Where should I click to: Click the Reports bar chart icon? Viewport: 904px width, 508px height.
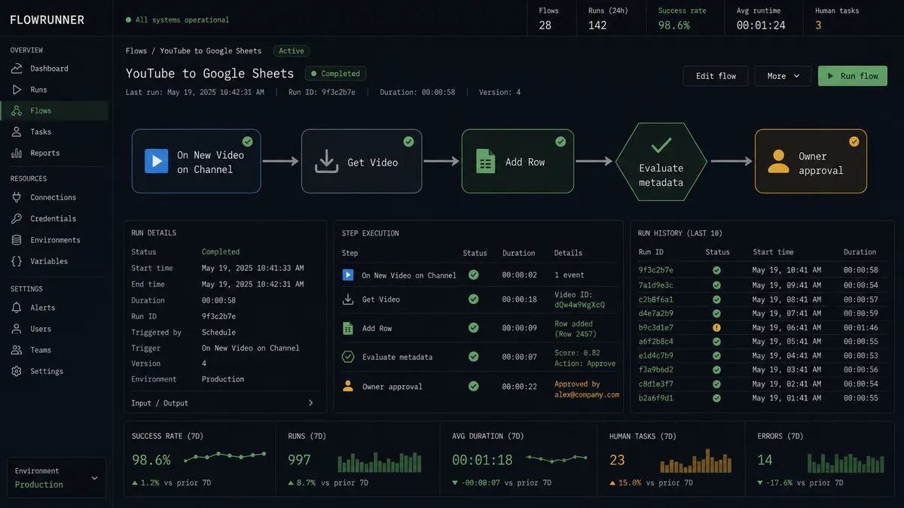point(17,153)
